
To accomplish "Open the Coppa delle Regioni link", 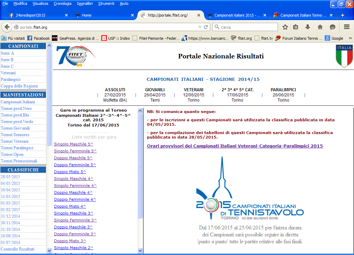I will pos(19,86).
